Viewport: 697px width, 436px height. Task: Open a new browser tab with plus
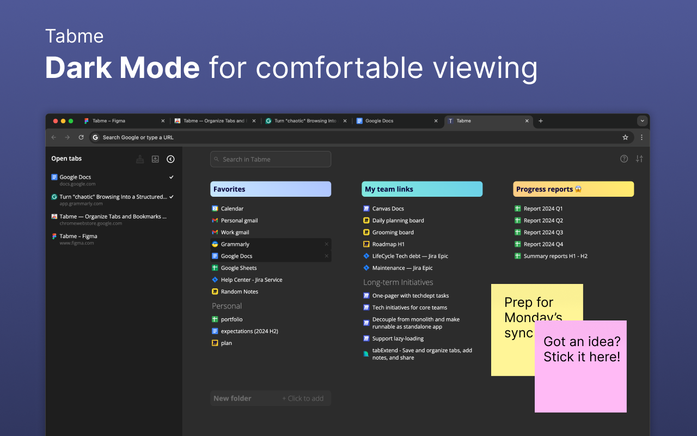click(x=541, y=121)
